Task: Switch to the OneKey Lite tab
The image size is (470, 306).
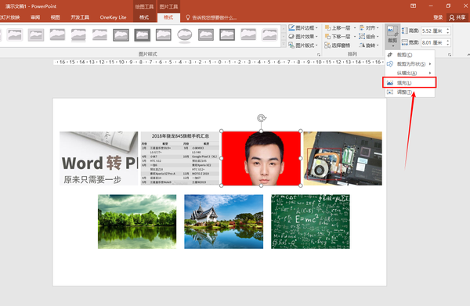Action: point(113,17)
